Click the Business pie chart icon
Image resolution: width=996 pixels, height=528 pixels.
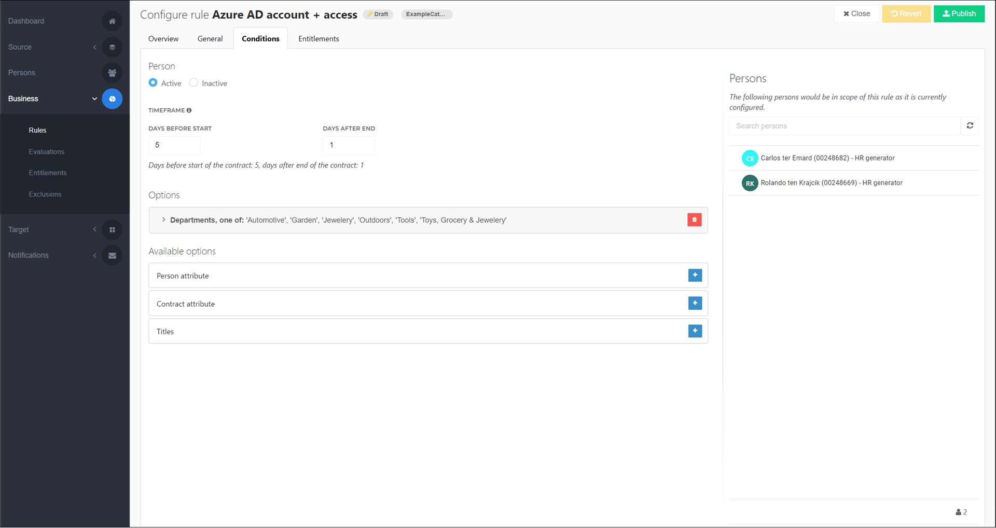click(112, 99)
